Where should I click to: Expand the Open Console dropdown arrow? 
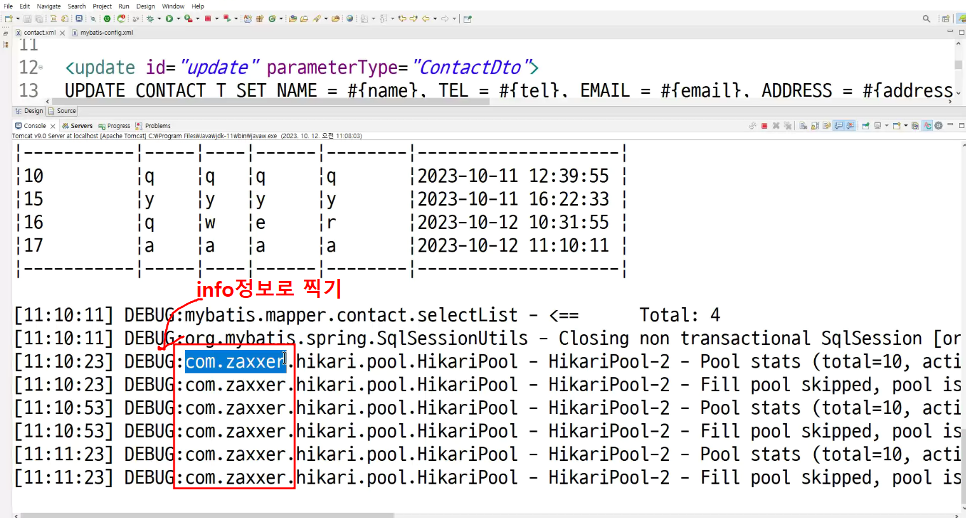(x=906, y=126)
